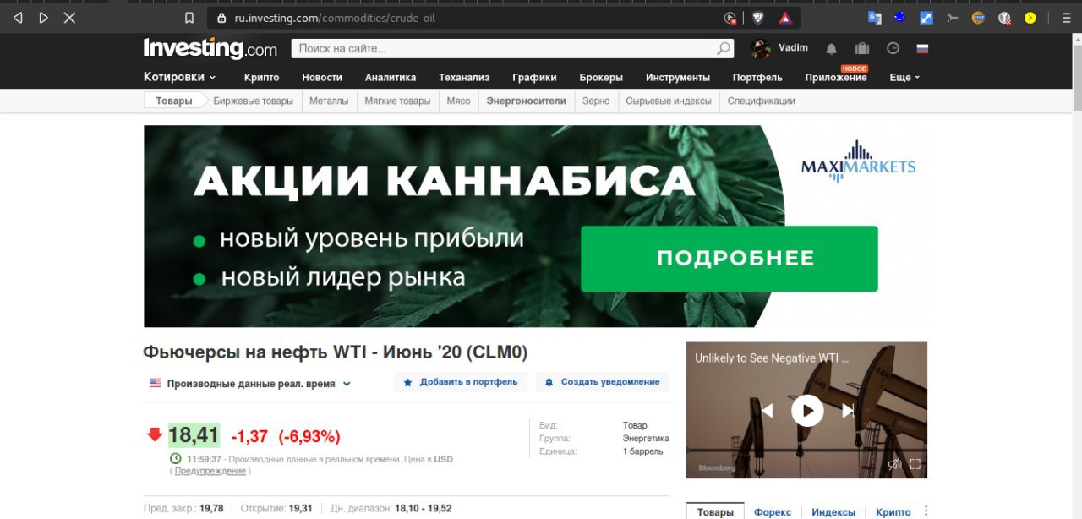This screenshot has width=1082, height=519.
Task: Open Мягкие товары sub-navigation link
Action: click(397, 101)
